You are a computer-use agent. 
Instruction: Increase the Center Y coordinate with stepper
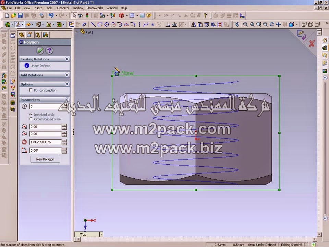[x=64, y=132]
